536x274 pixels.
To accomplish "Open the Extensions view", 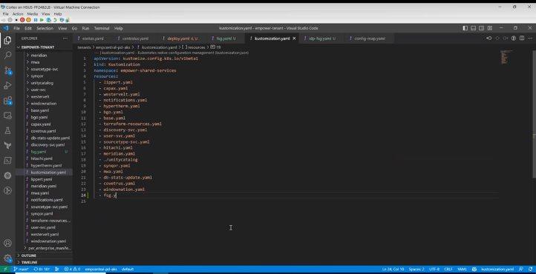I will pos(7,101).
